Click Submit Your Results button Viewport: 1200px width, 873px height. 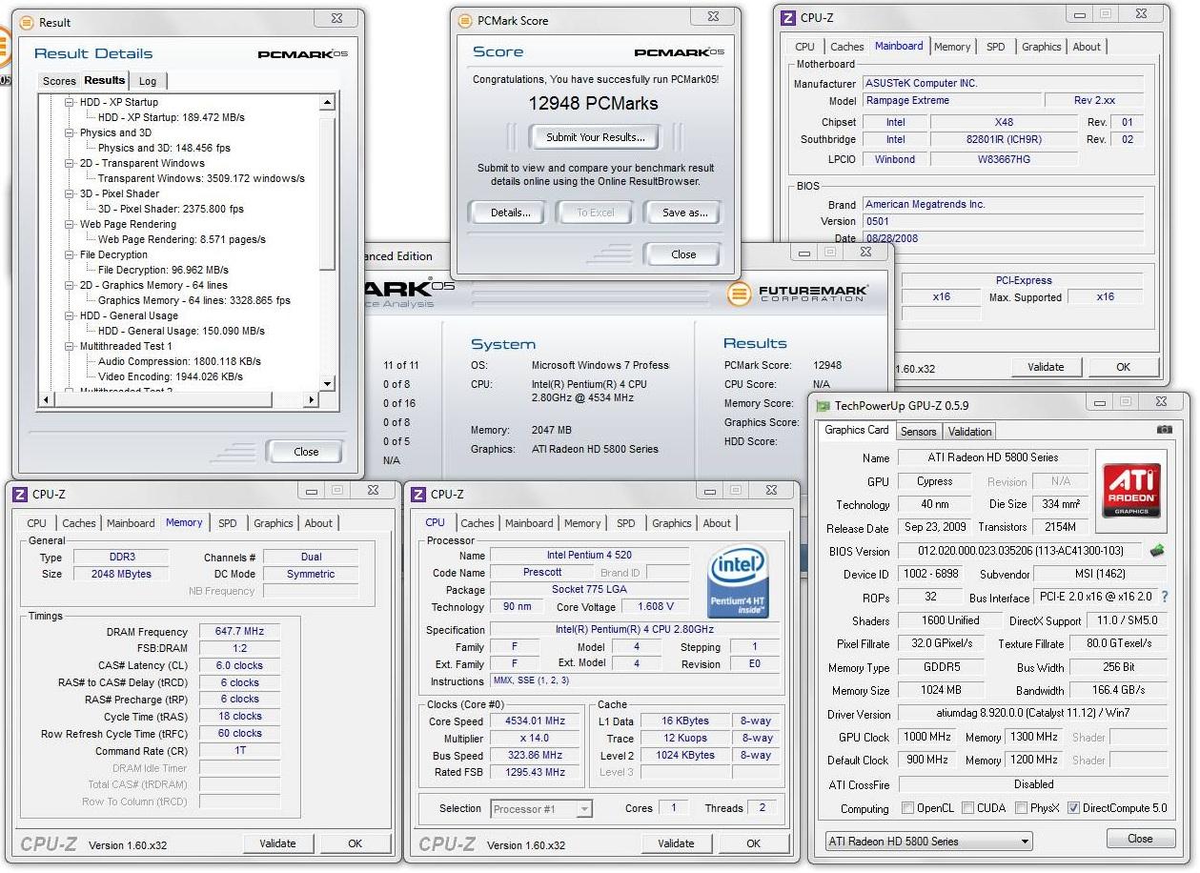point(596,137)
